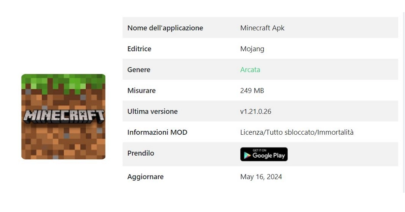Screen dimensions: 405x212
Task: Click the Nome dell'applicazione label
Action: pyautogui.click(x=165, y=28)
